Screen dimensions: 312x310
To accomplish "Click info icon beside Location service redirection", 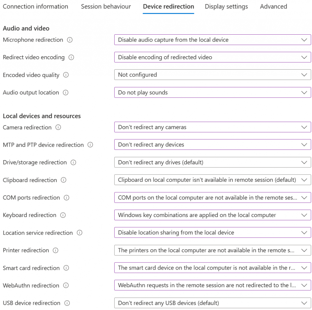I will (x=80, y=233).
